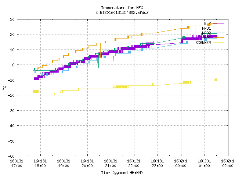Viewport: 235px width, 176px height.
Task: Click the y-axis label -60
Action: 11,156
